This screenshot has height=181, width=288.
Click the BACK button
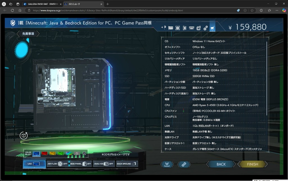(221, 164)
